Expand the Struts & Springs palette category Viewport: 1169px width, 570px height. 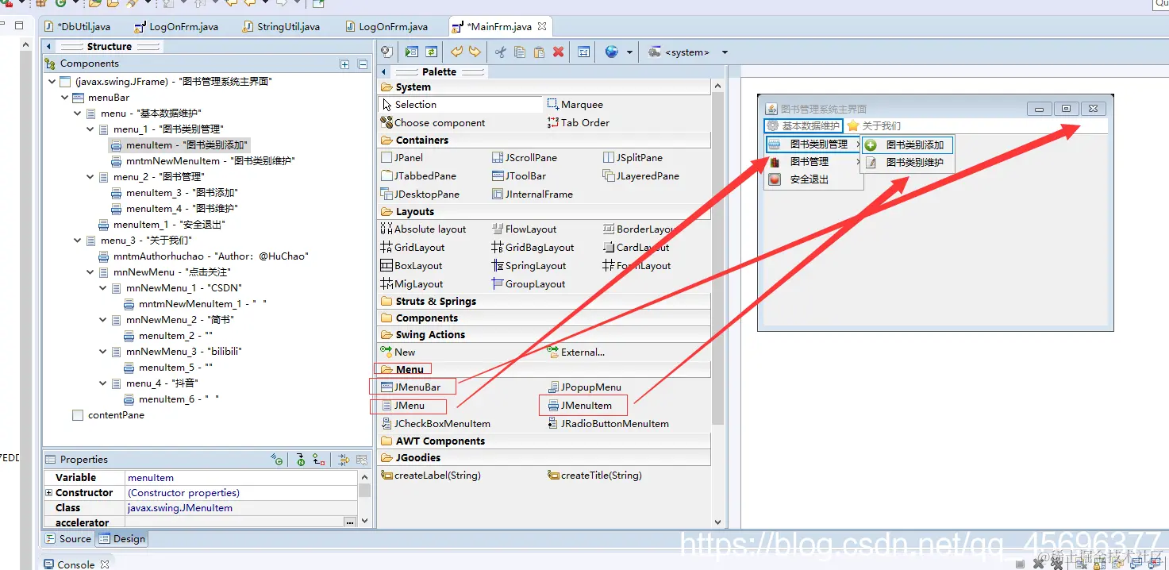tap(544, 302)
